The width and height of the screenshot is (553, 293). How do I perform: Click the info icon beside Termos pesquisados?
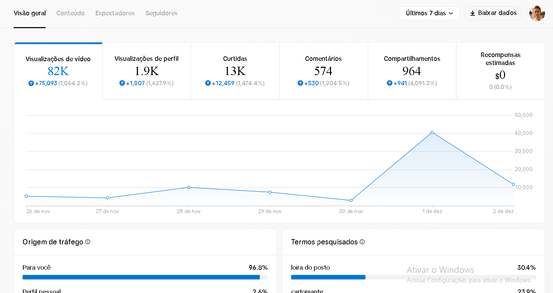click(x=362, y=242)
